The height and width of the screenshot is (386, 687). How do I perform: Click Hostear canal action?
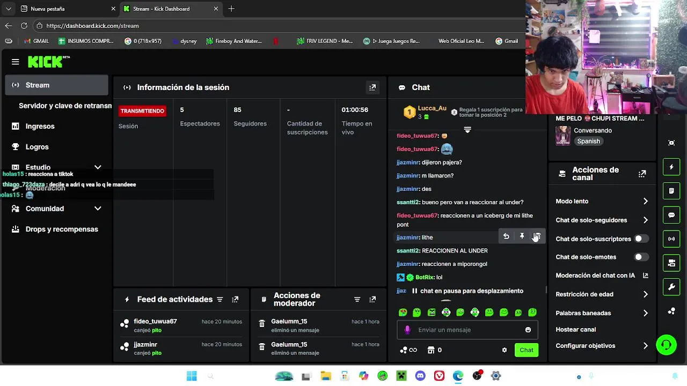coord(575,330)
